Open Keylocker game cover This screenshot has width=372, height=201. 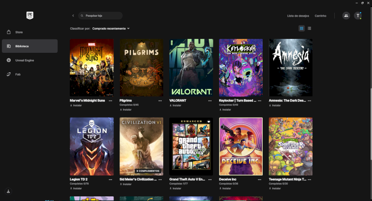[x=241, y=68]
